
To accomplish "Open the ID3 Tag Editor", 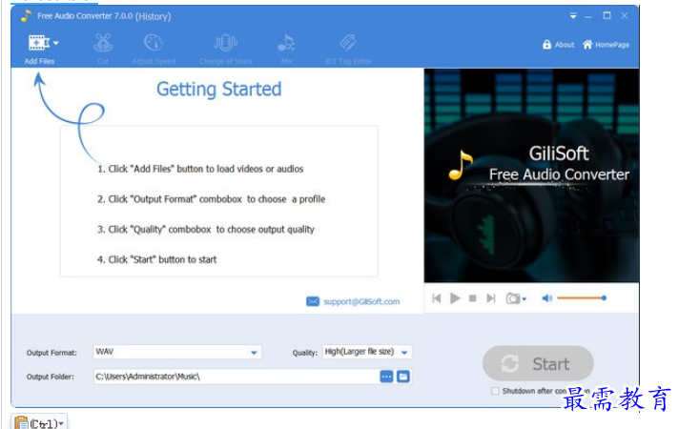I will [x=348, y=49].
